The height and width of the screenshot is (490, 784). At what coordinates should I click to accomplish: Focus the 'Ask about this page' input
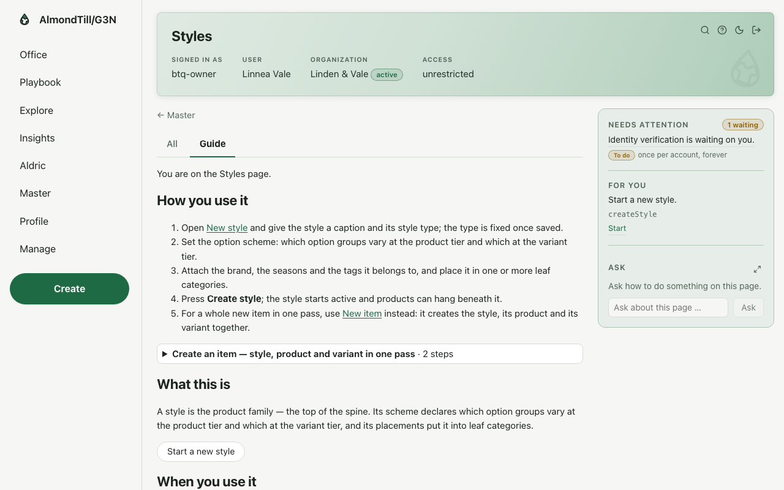(x=668, y=307)
